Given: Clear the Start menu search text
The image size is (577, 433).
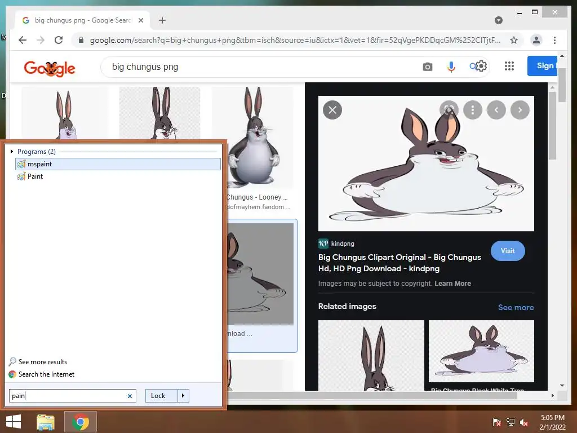Looking at the screenshot, I should [x=130, y=396].
